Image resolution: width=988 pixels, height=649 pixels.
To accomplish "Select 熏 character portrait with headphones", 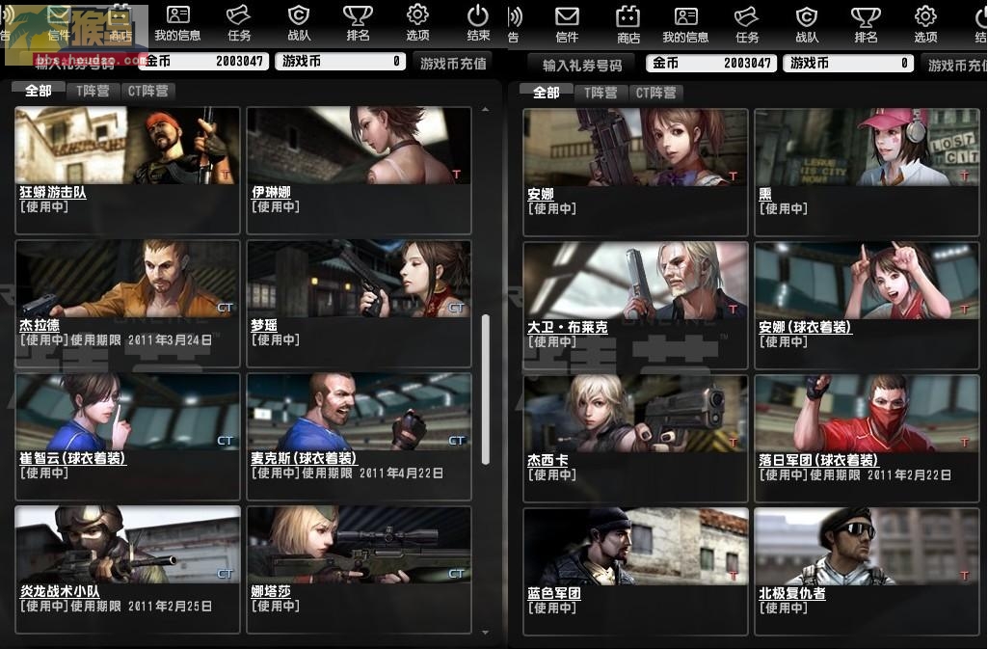I will (x=867, y=148).
